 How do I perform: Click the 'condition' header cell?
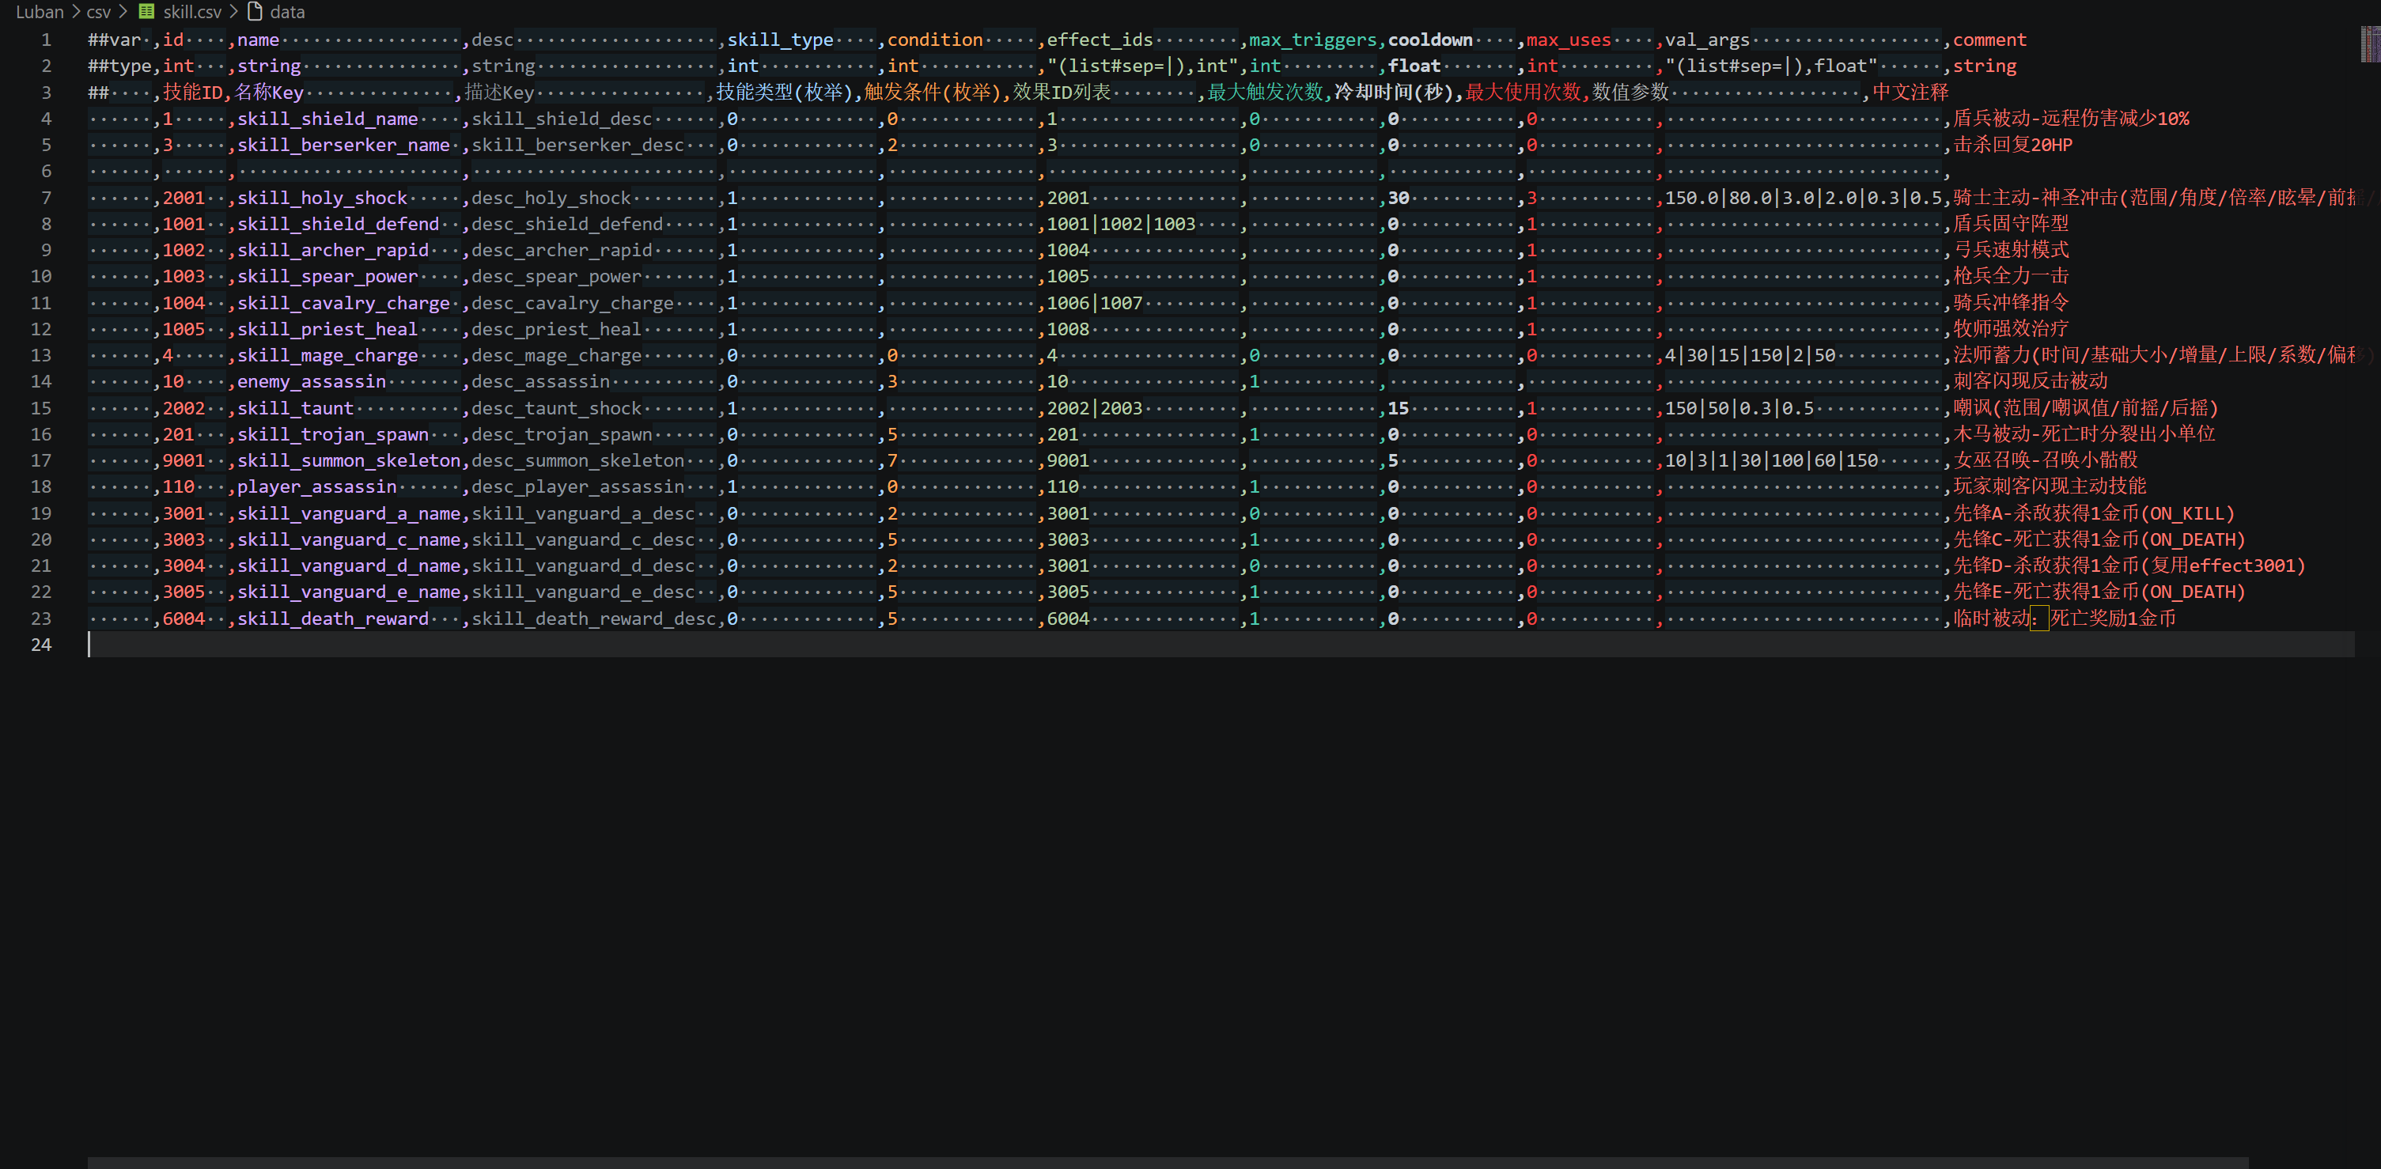pos(934,40)
